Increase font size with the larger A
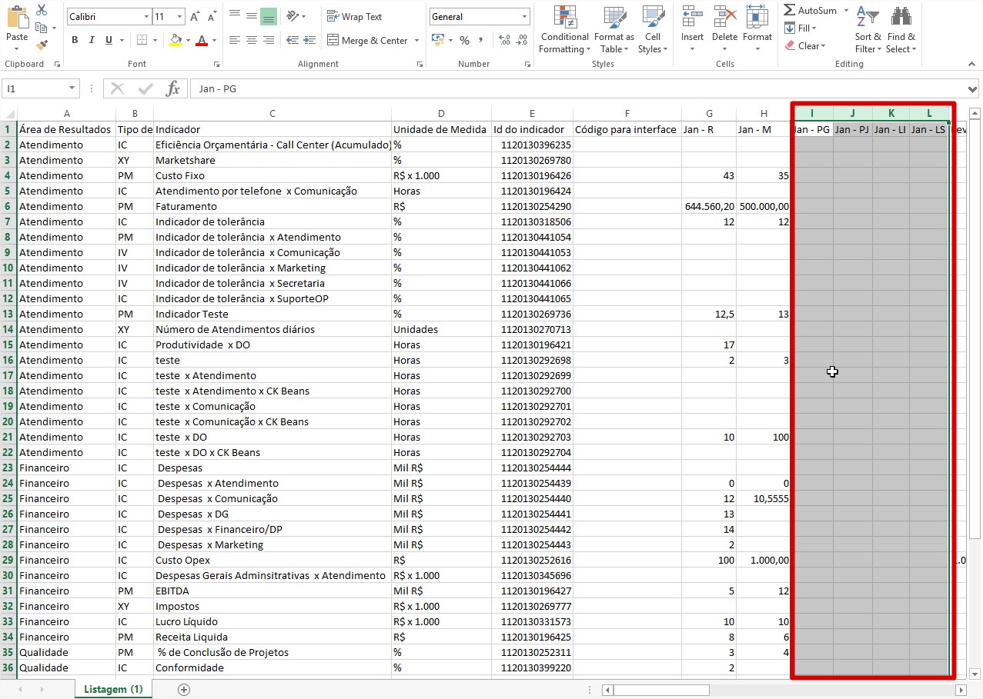The image size is (983, 699). tap(195, 16)
